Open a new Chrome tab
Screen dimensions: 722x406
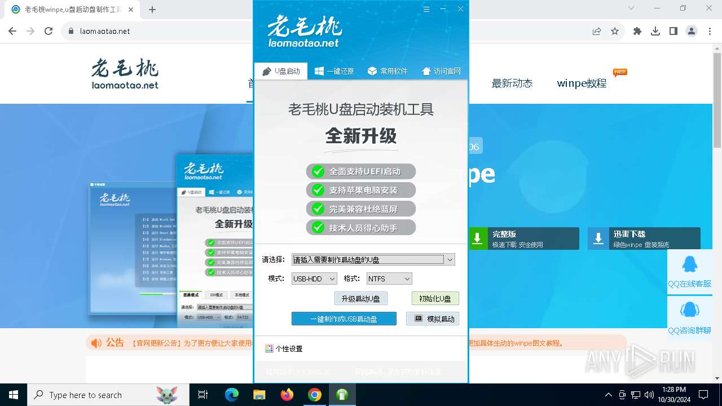pyautogui.click(x=152, y=9)
